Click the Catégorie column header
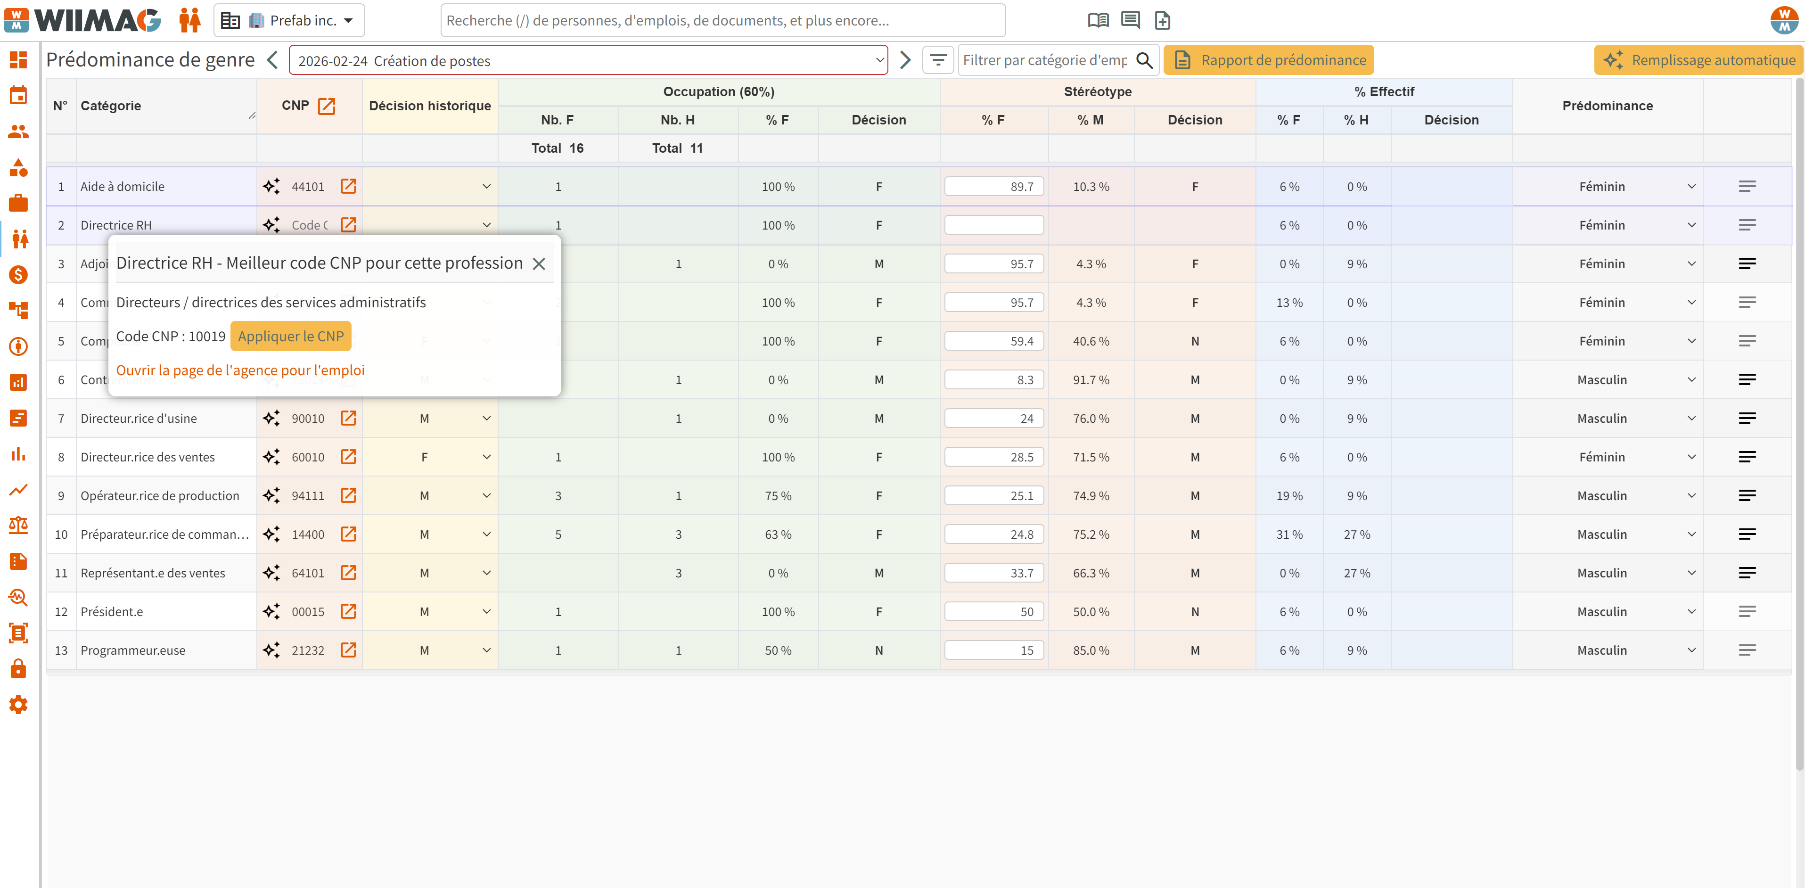Viewport: 1805px width, 888px height. pyautogui.click(x=166, y=106)
